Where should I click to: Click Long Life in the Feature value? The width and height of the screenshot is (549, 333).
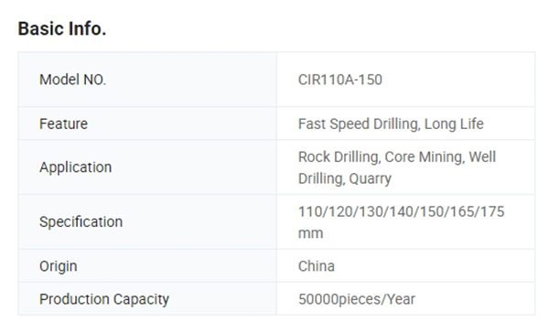[x=454, y=124]
